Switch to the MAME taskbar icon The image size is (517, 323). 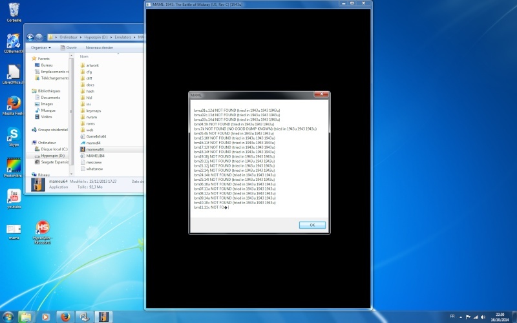tap(103, 317)
